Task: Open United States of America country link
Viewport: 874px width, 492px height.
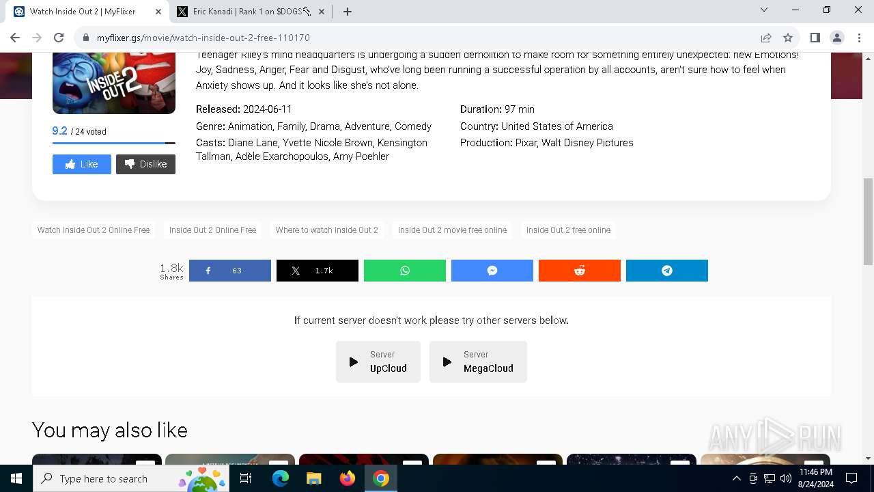Action: (x=557, y=126)
